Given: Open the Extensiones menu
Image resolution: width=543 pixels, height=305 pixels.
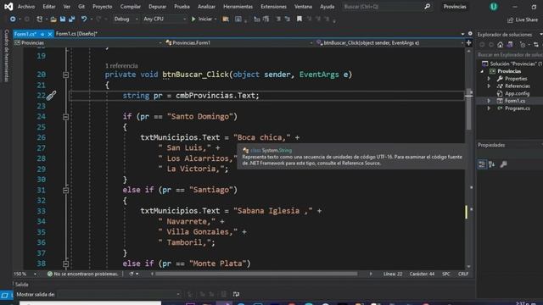Looking at the screenshot, I should (x=273, y=6).
